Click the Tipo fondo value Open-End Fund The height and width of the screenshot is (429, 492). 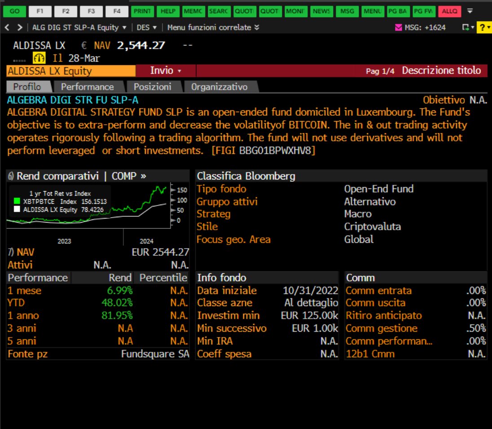379,189
